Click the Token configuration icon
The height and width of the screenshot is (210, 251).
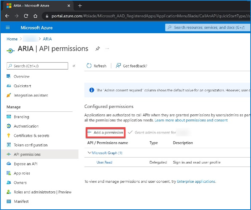[x=9, y=145]
